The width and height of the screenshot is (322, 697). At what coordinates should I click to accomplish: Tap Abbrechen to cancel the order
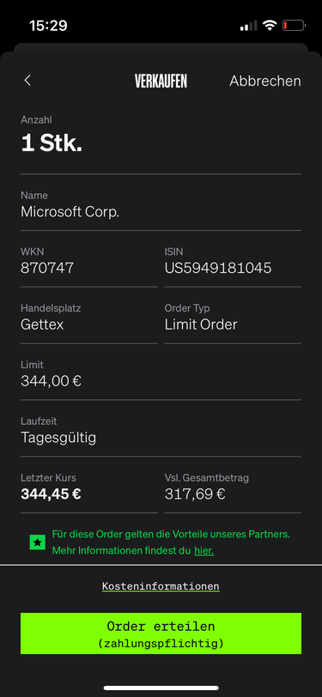coord(265,81)
